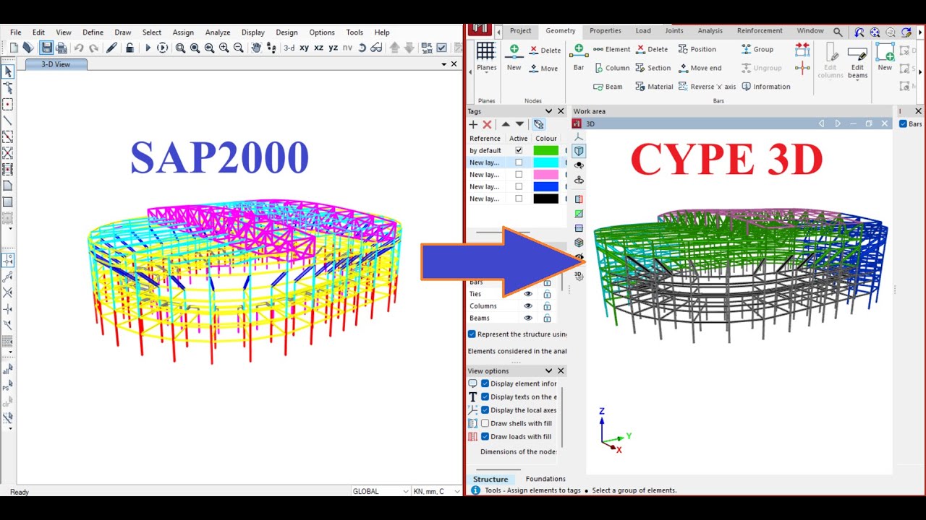Image resolution: width=926 pixels, height=520 pixels.
Task: Move tag down with the down triangle
Action: tap(519, 124)
